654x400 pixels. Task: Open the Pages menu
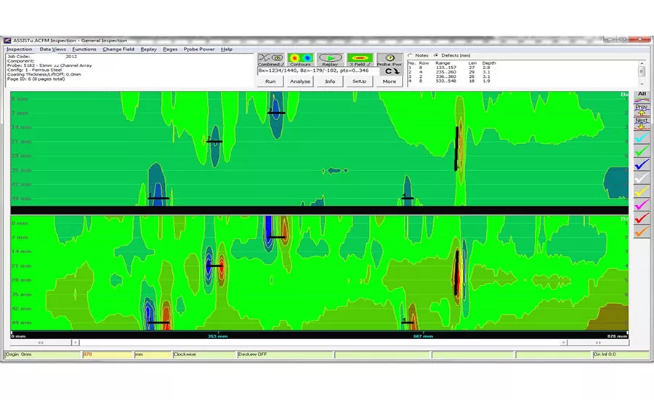(x=170, y=49)
